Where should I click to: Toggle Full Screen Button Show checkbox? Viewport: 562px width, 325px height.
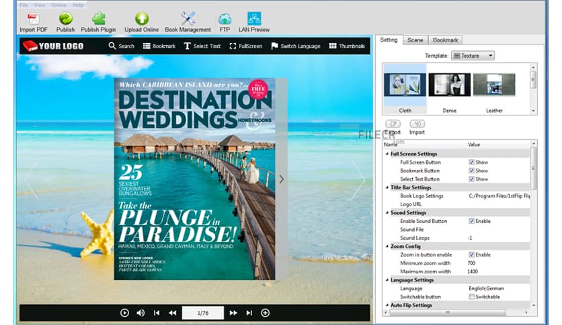[471, 162]
